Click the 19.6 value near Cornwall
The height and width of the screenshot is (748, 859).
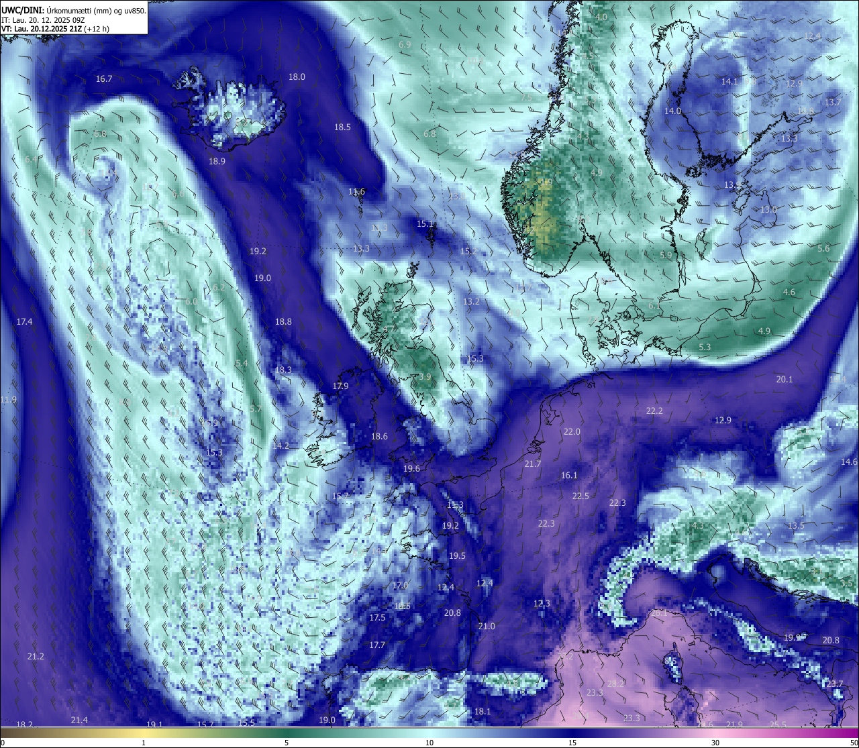(x=411, y=469)
